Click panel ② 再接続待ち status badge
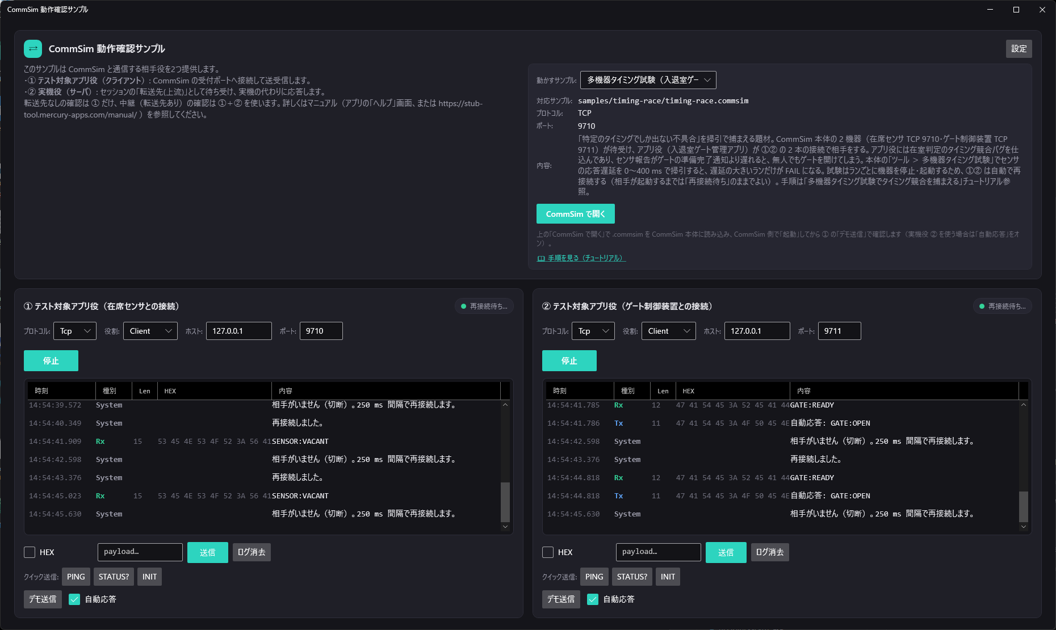1056x630 pixels. coord(1003,306)
